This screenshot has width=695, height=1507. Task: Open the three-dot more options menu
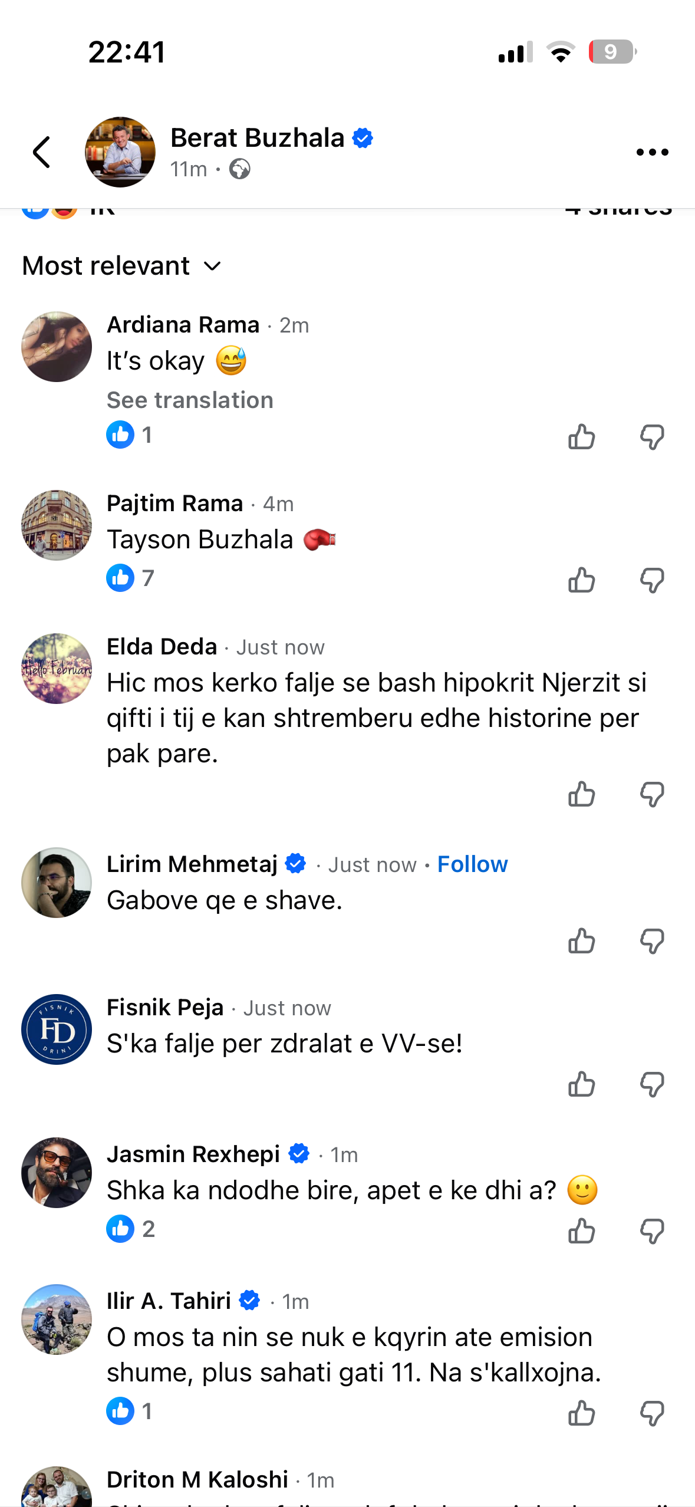(652, 152)
